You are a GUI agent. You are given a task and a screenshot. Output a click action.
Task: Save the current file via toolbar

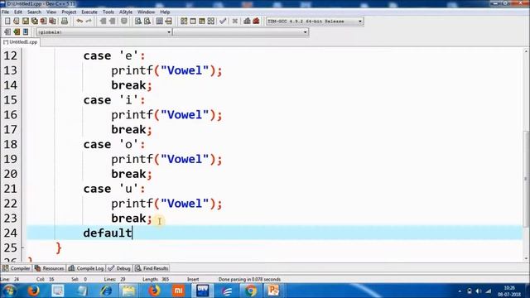click(x=26, y=21)
